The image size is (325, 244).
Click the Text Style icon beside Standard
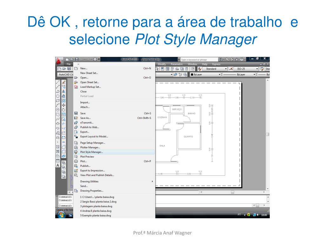pyautogui.click(x=200, y=69)
